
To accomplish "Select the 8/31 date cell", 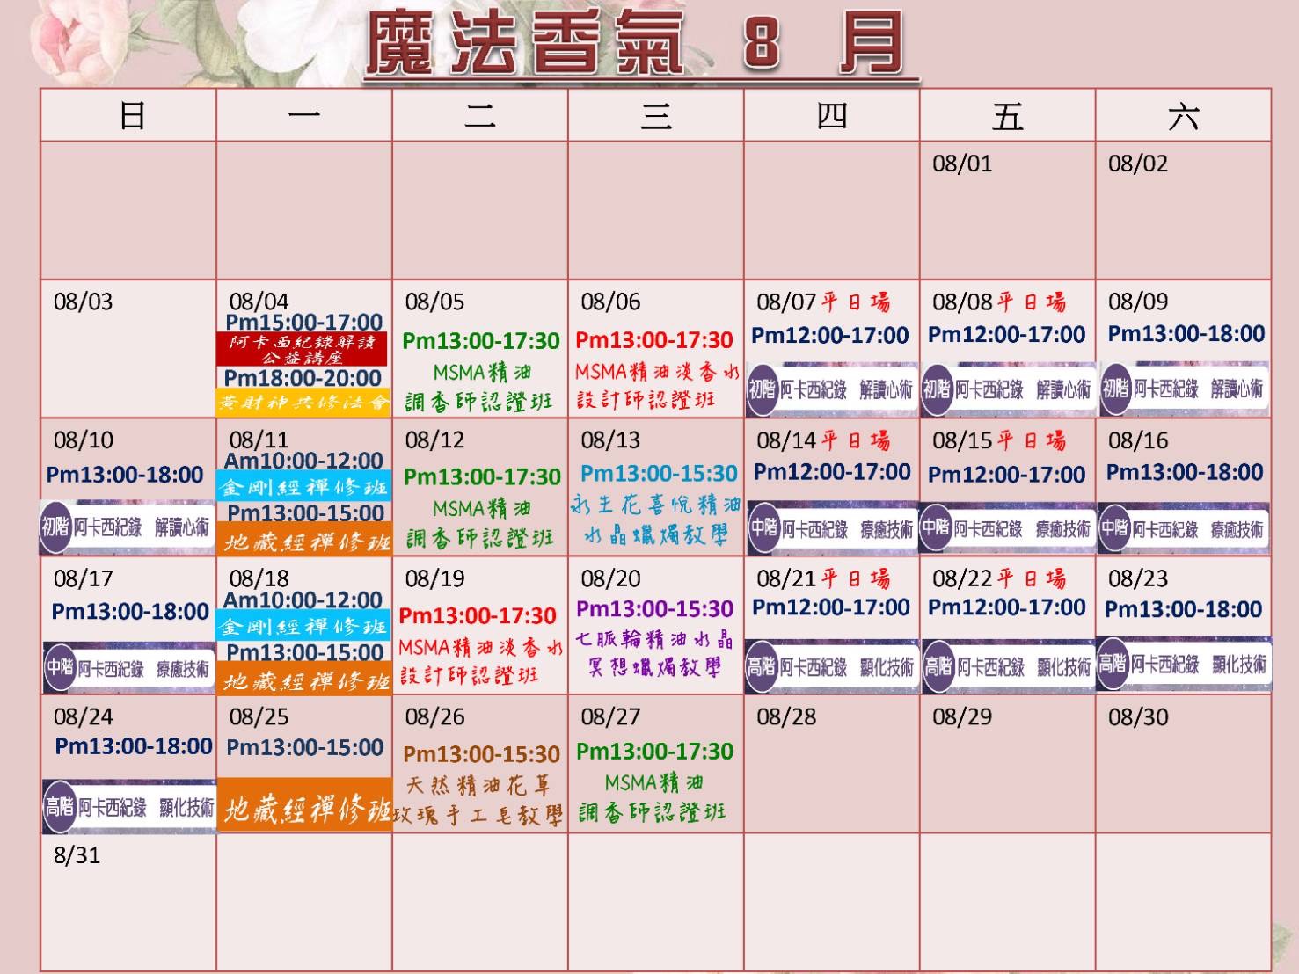I will [128, 901].
